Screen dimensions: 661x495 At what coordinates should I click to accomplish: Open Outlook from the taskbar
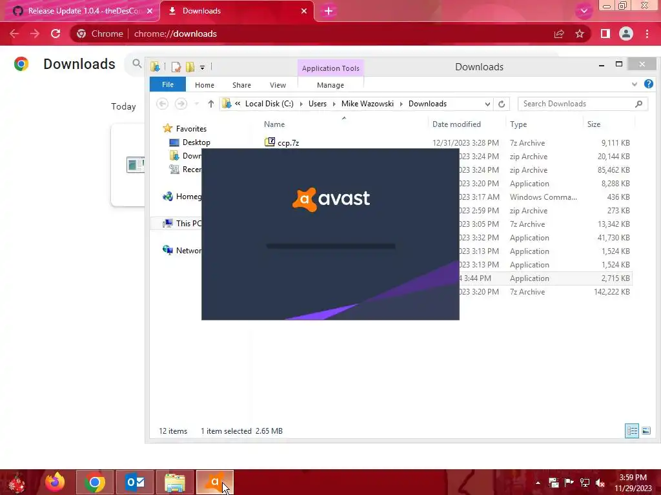(135, 482)
